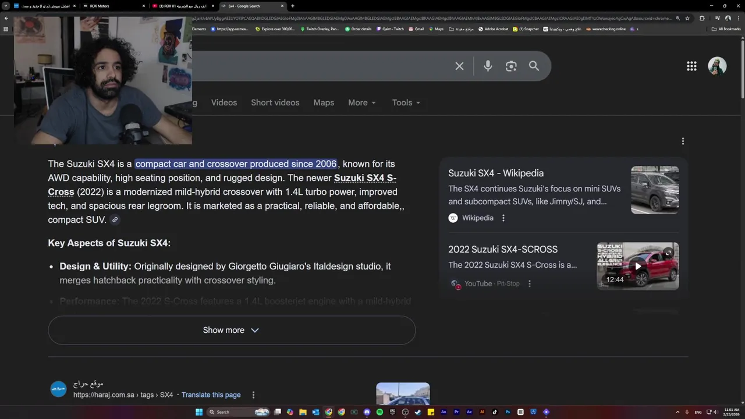Viewport: 745px width, 419px height.
Task: Expand the AI overview with Show more
Action: 232,330
